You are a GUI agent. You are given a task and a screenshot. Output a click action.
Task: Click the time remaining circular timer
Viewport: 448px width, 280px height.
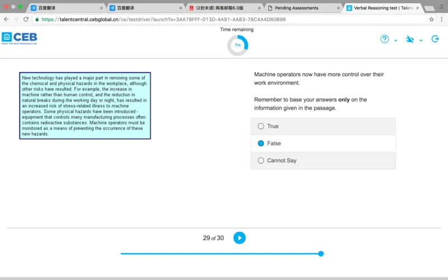(237, 45)
